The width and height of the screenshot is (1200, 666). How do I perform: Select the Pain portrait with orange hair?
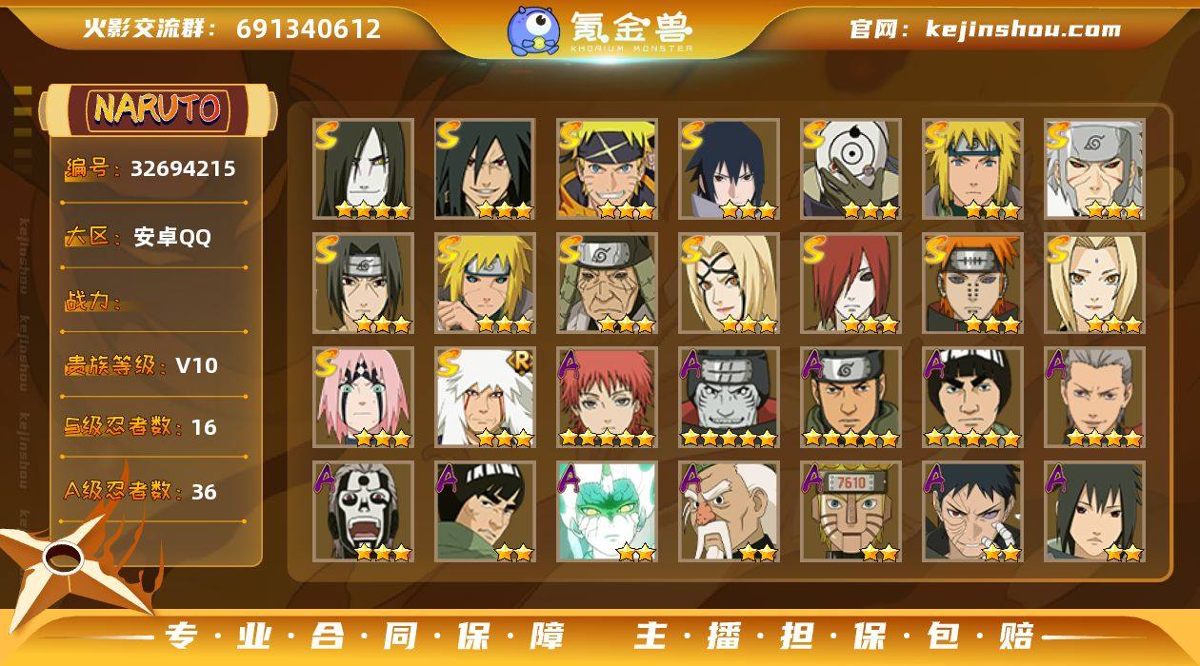pyautogui.click(x=972, y=284)
